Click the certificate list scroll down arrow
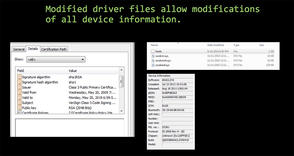Screen dimensions: 294x156 (x=121, y=111)
